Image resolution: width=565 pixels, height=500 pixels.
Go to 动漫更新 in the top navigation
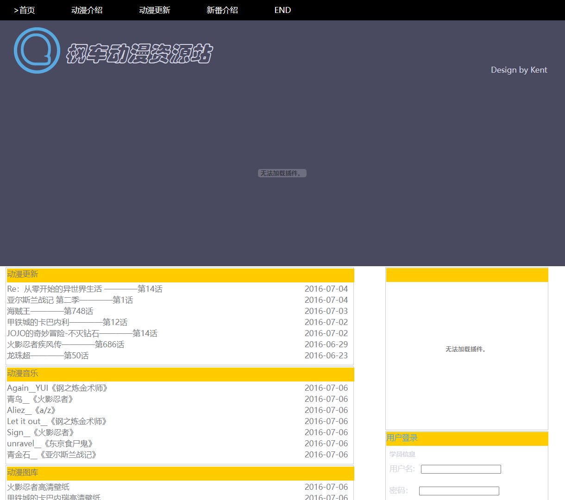pyautogui.click(x=155, y=10)
